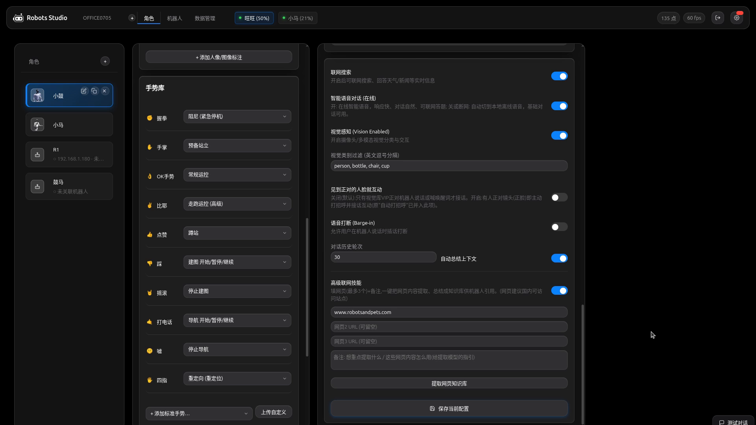Click the plus icon beside OFFICE0705
756x425 pixels.
click(132, 18)
